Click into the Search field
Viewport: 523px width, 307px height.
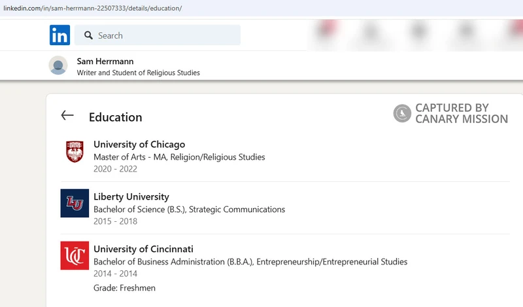click(158, 35)
